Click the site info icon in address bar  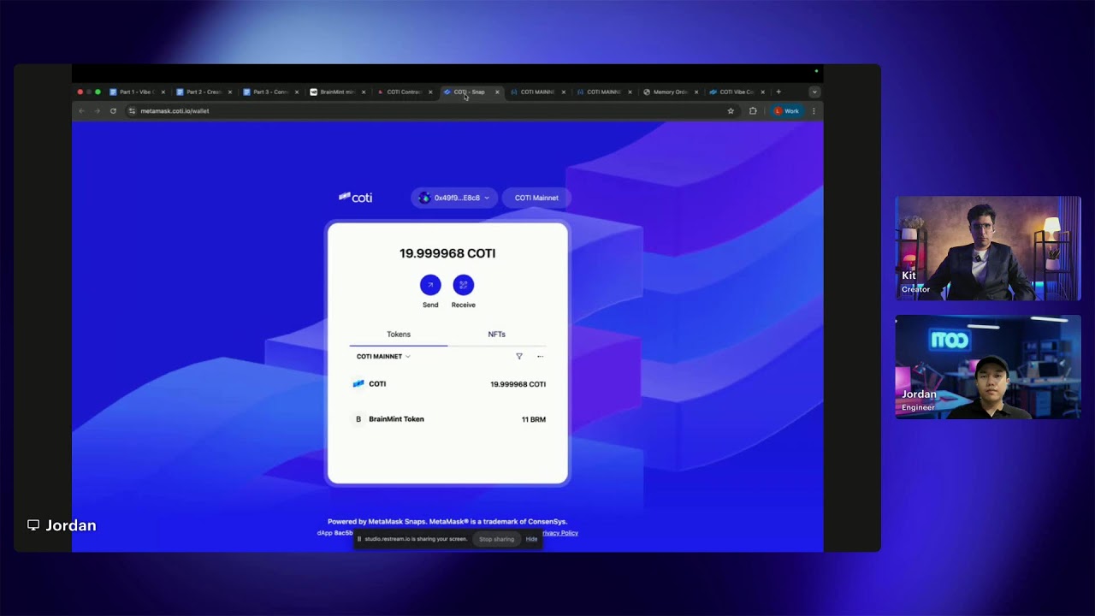coord(132,111)
